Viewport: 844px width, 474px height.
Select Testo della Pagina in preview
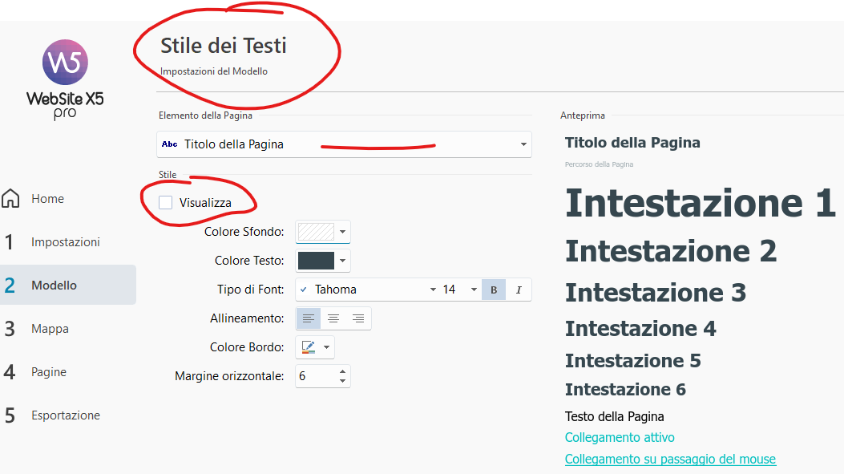click(614, 416)
